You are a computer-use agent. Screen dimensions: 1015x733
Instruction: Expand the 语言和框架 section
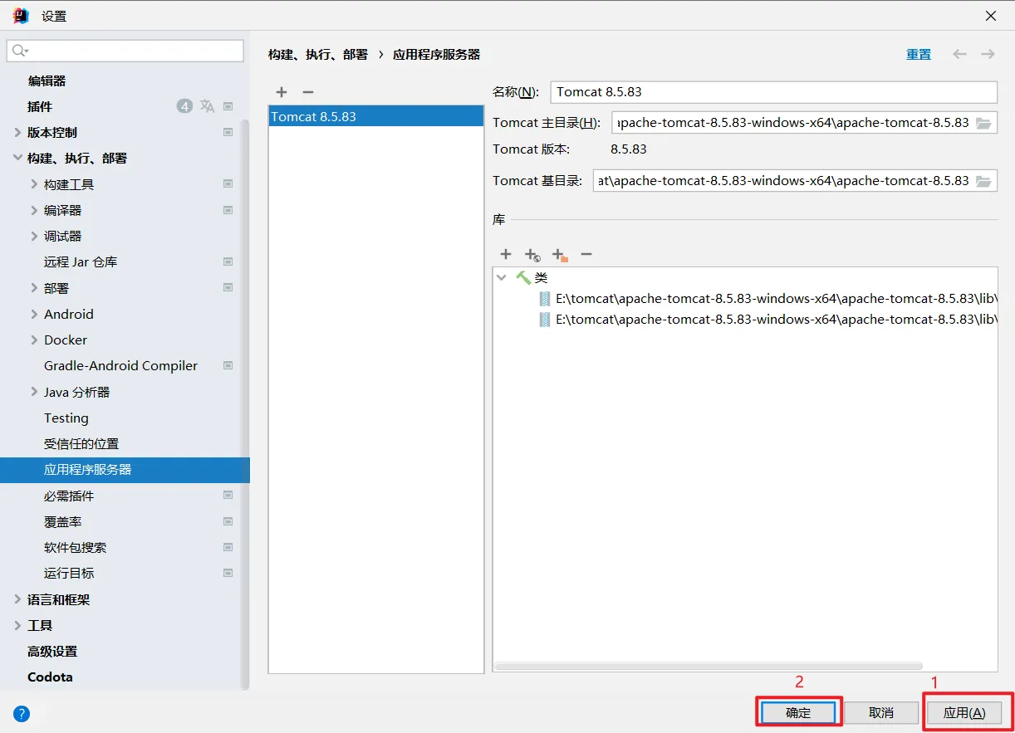tap(17, 599)
